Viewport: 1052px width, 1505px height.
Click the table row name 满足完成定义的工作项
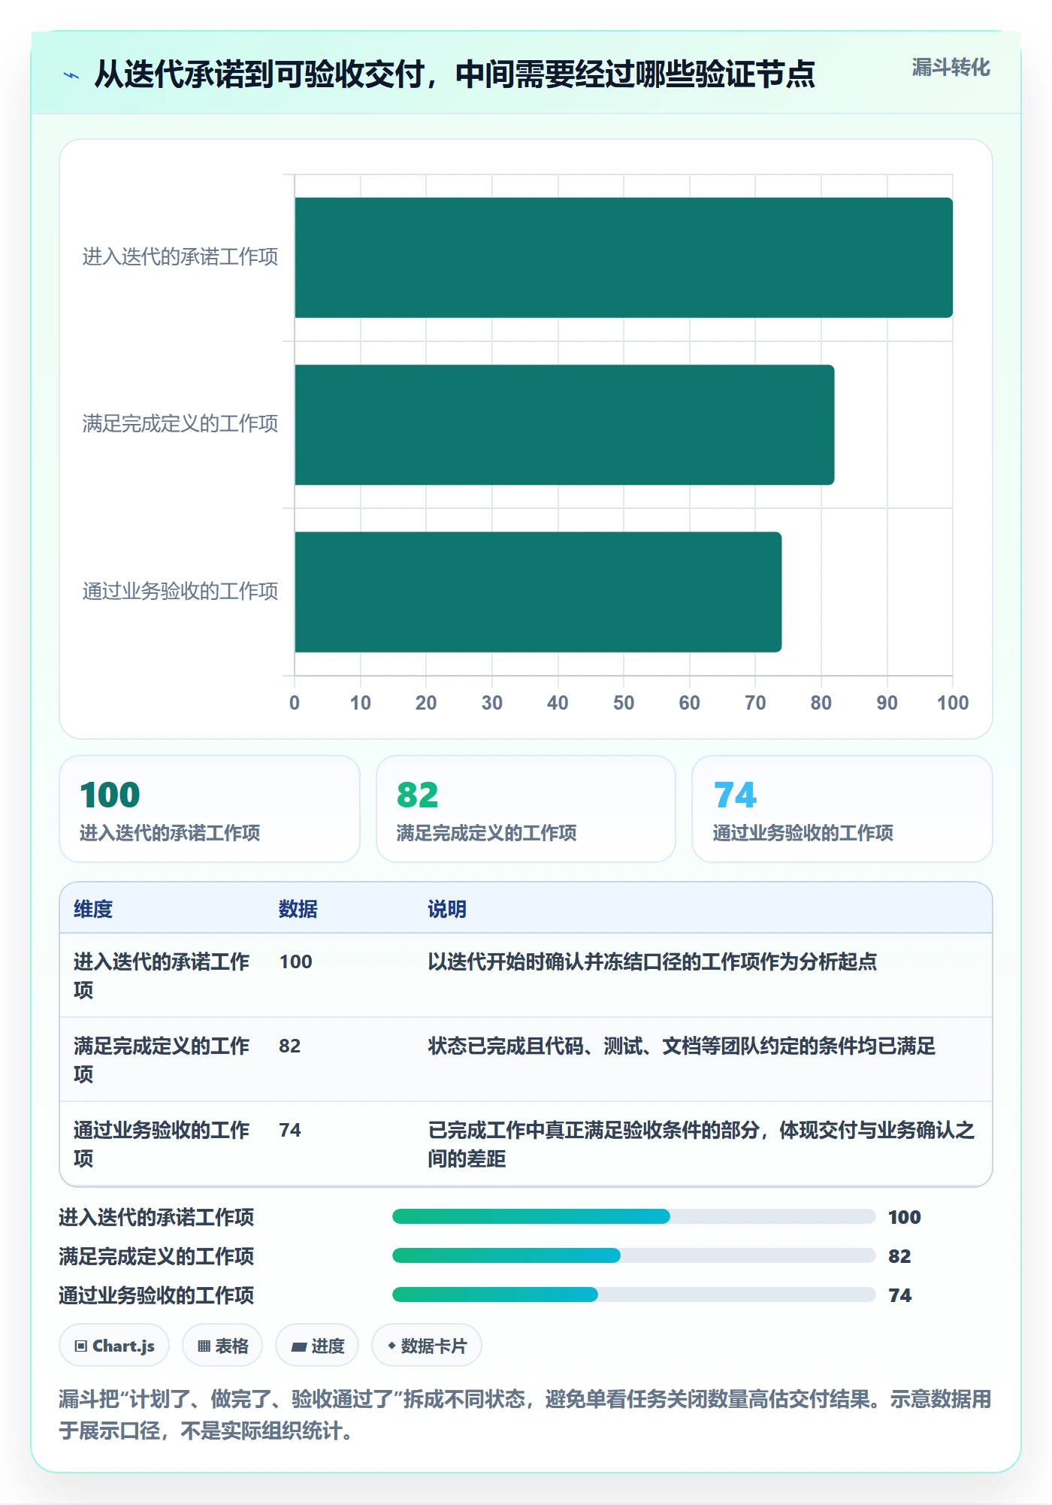162,1060
